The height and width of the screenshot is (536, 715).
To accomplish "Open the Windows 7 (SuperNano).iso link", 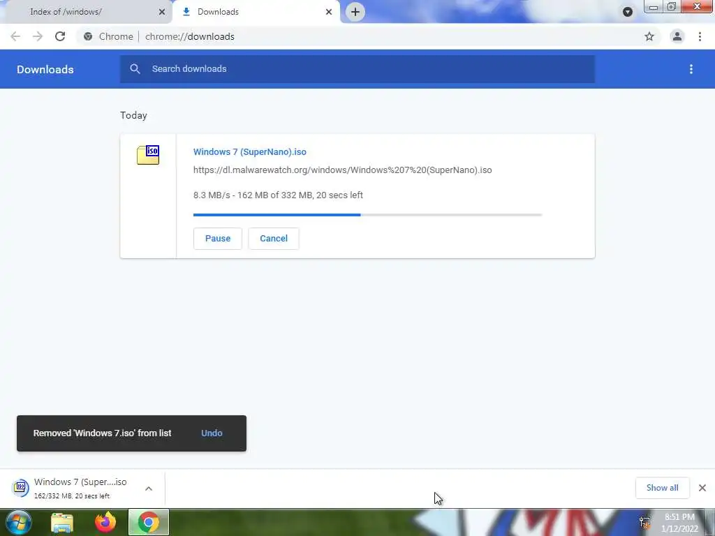I will point(250,151).
